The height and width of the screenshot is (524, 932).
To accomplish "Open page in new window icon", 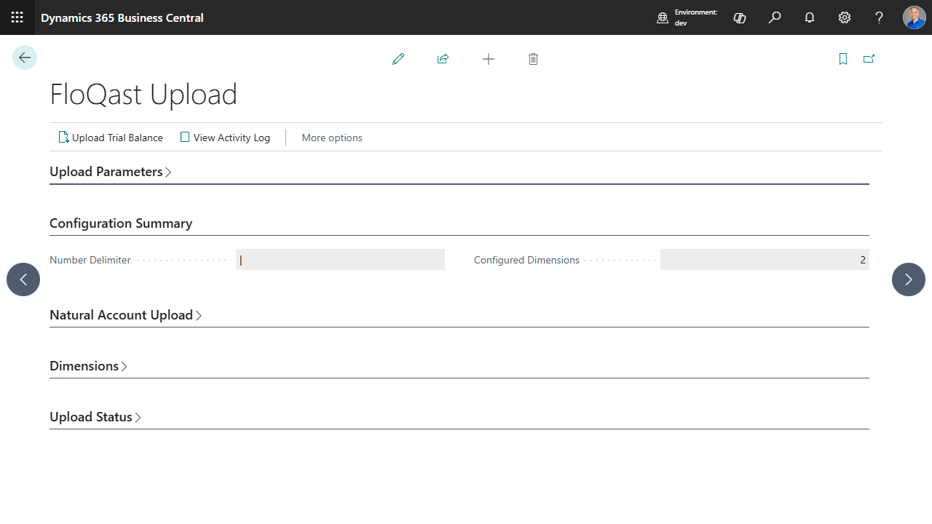I will click(869, 59).
